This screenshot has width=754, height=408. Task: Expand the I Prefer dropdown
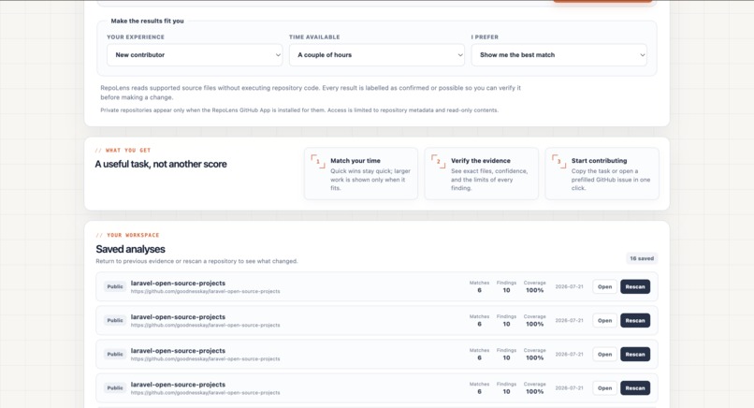tap(559, 55)
